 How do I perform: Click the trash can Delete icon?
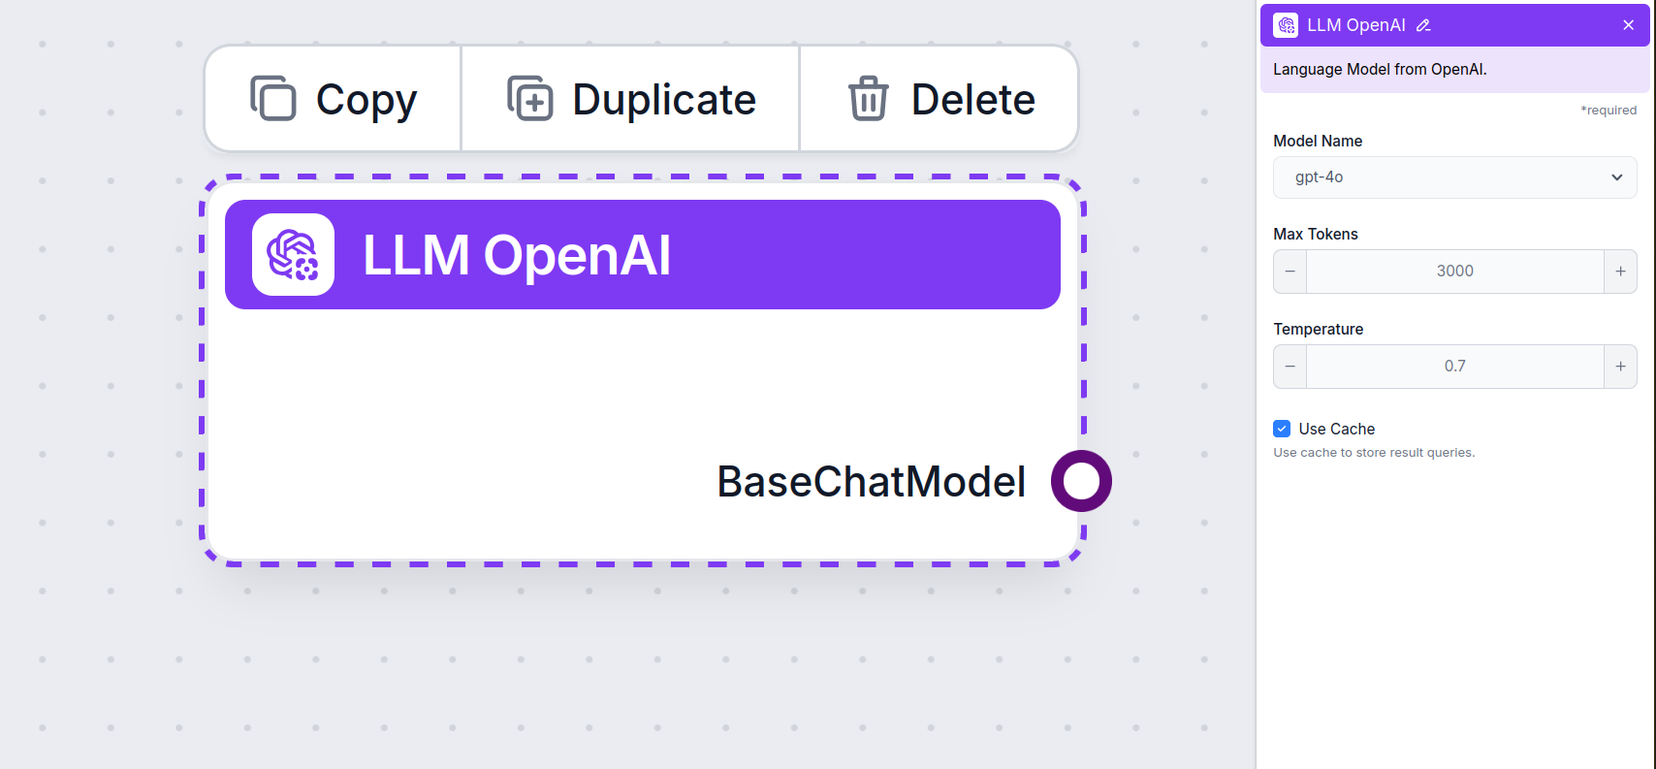869,98
